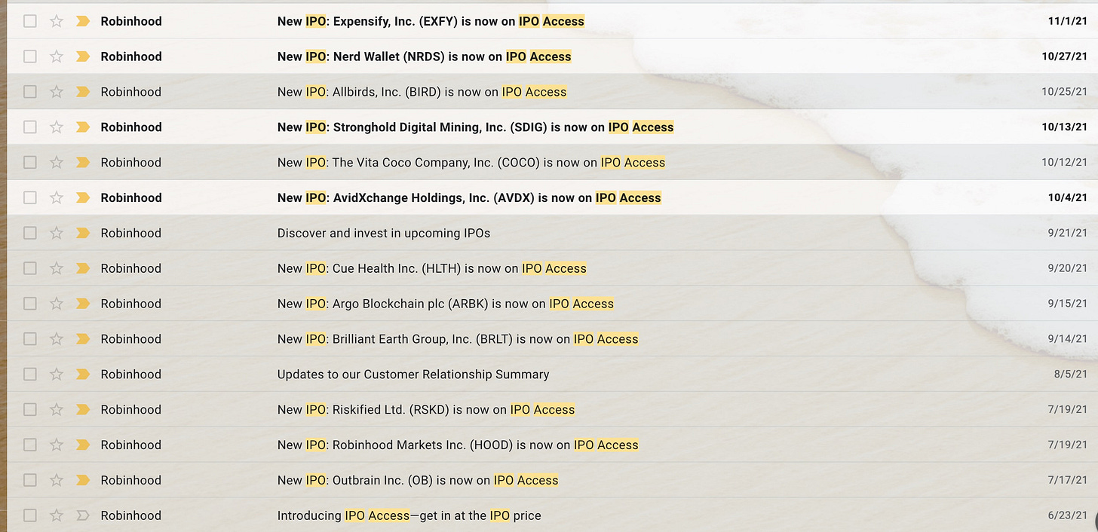Star the Outbrain Inc. (OB) email
The image size is (1098, 532).
(x=57, y=480)
